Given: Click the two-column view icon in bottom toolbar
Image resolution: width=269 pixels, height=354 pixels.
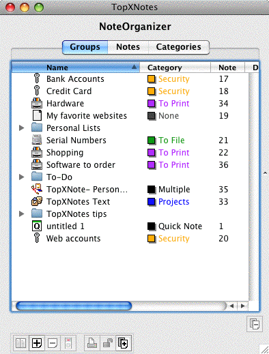Looking at the screenshot, I should [20, 343].
